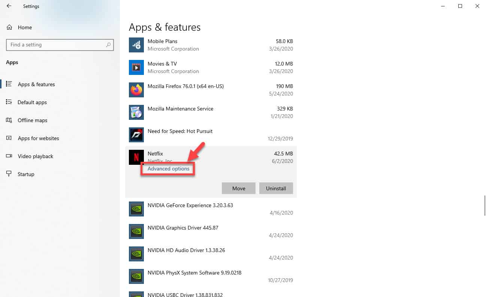Click the Need for Speed icon
Screen dimensions: 486x297
(x=136, y=135)
